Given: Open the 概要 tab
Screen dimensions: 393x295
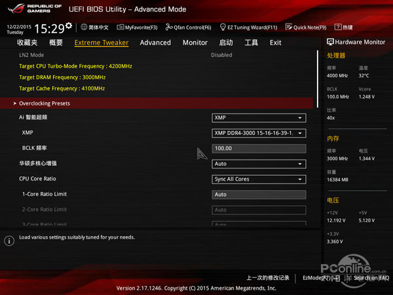Looking at the screenshot, I should [56, 43].
